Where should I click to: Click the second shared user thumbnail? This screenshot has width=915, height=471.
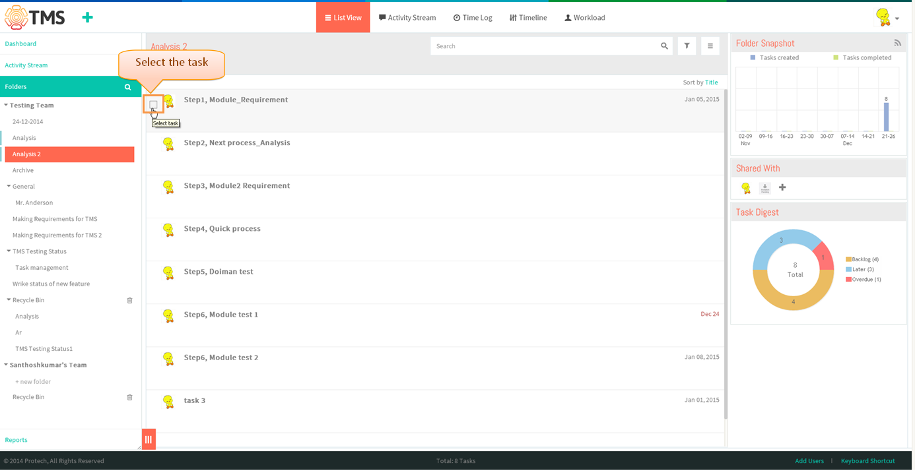pyautogui.click(x=764, y=188)
